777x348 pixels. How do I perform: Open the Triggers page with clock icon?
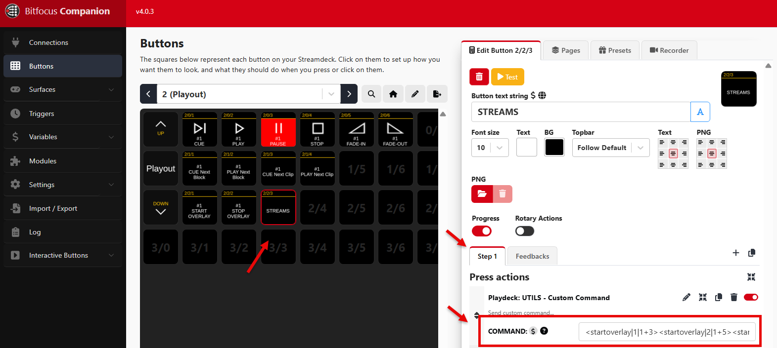(63, 114)
